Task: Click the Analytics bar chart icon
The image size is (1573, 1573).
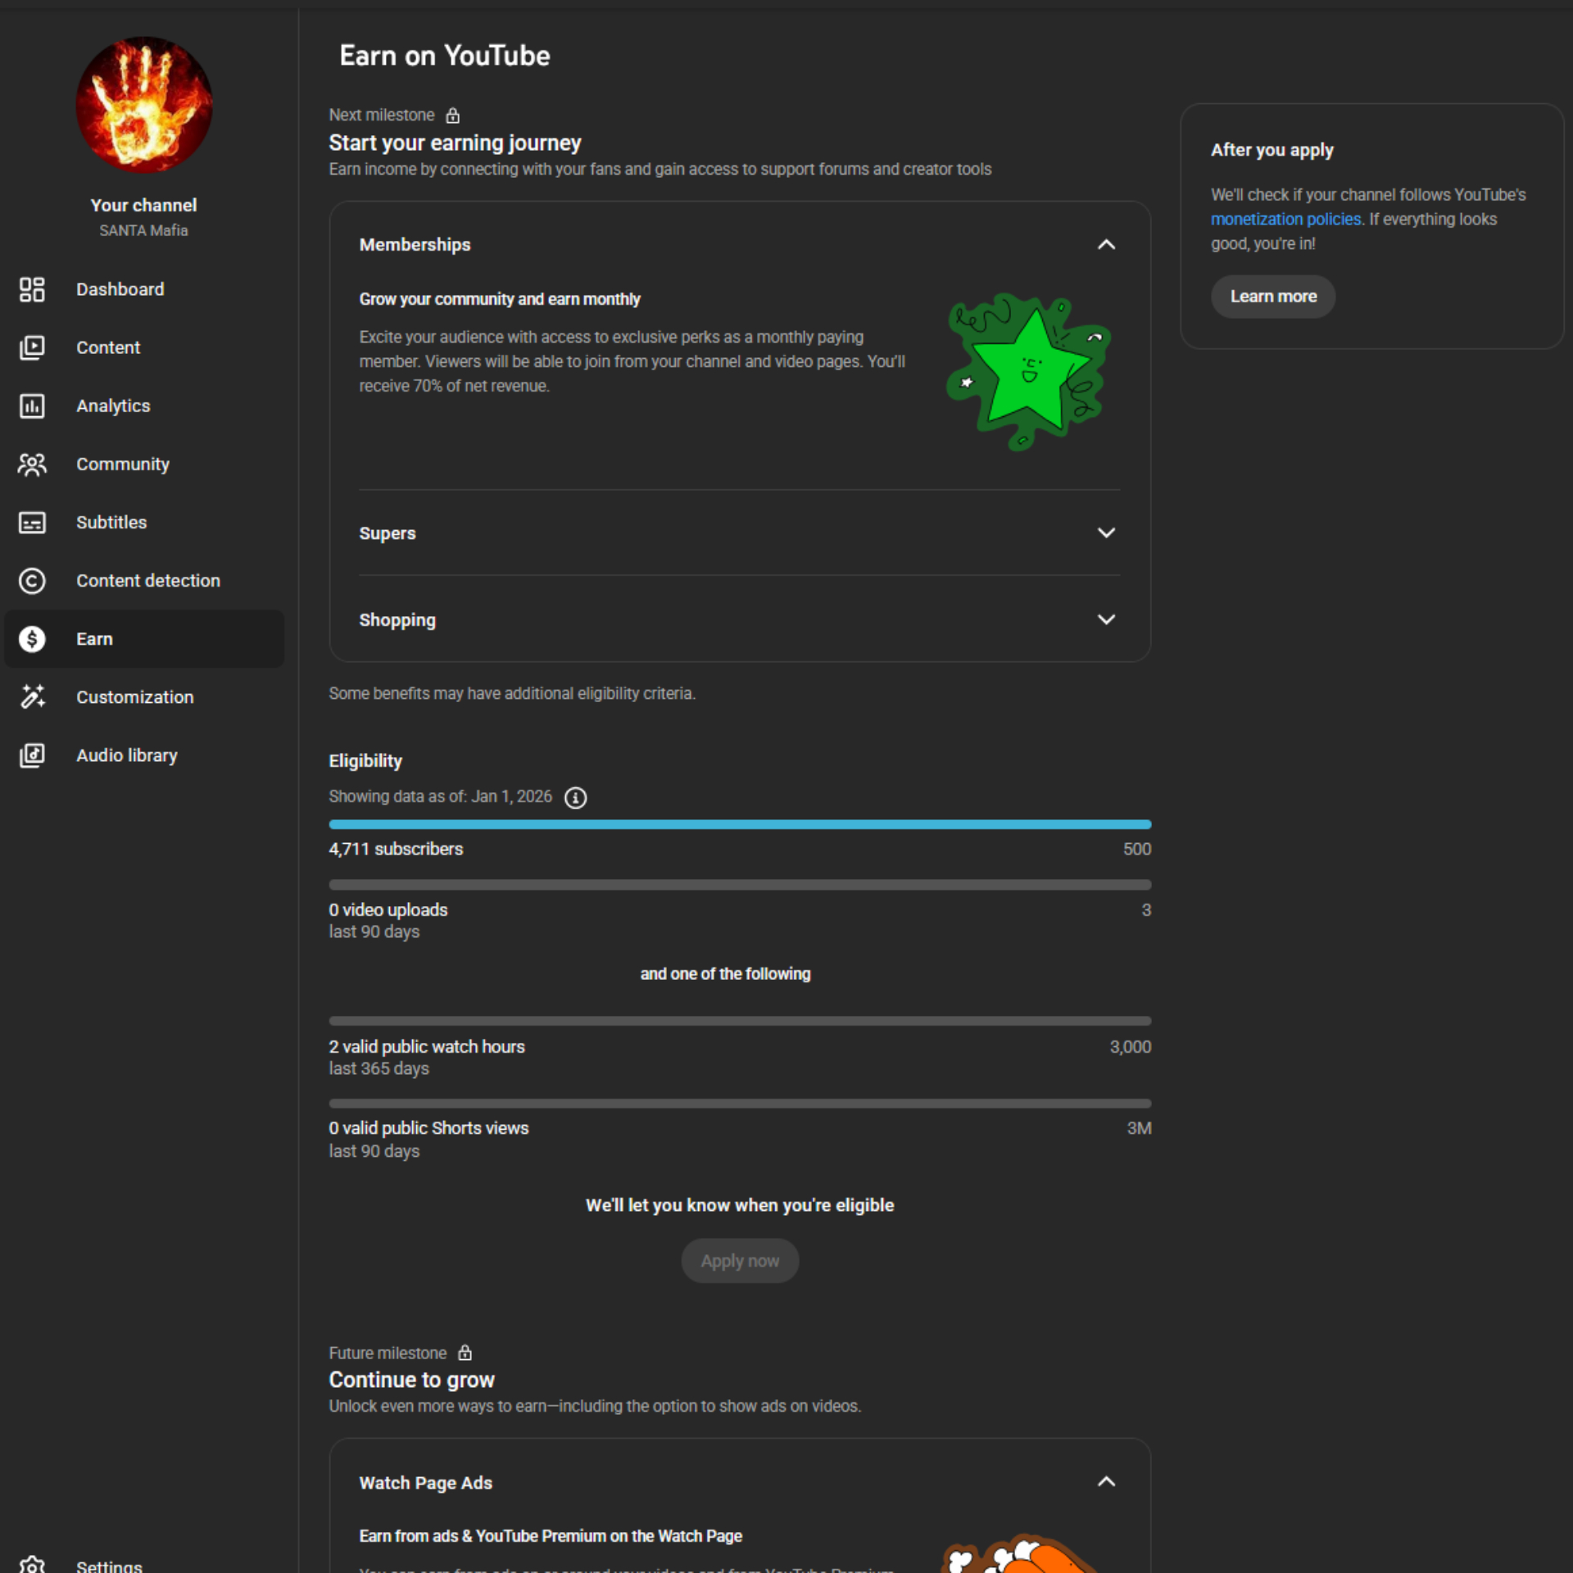Action: click(x=32, y=406)
